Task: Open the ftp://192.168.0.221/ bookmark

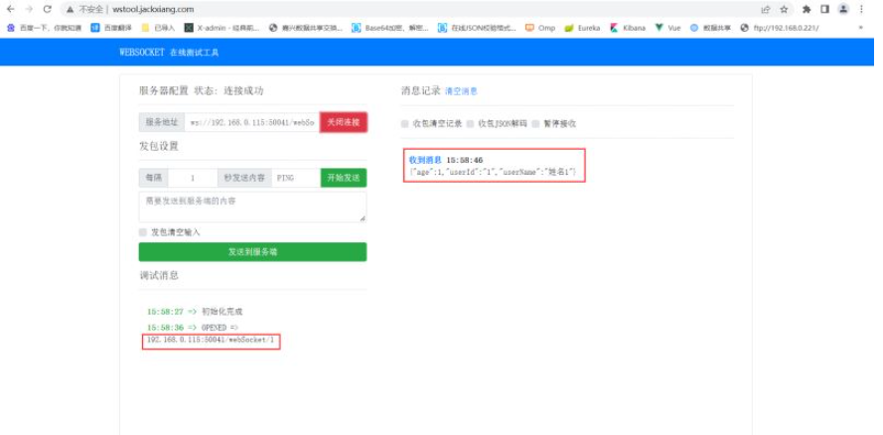Action: pos(780,27)
